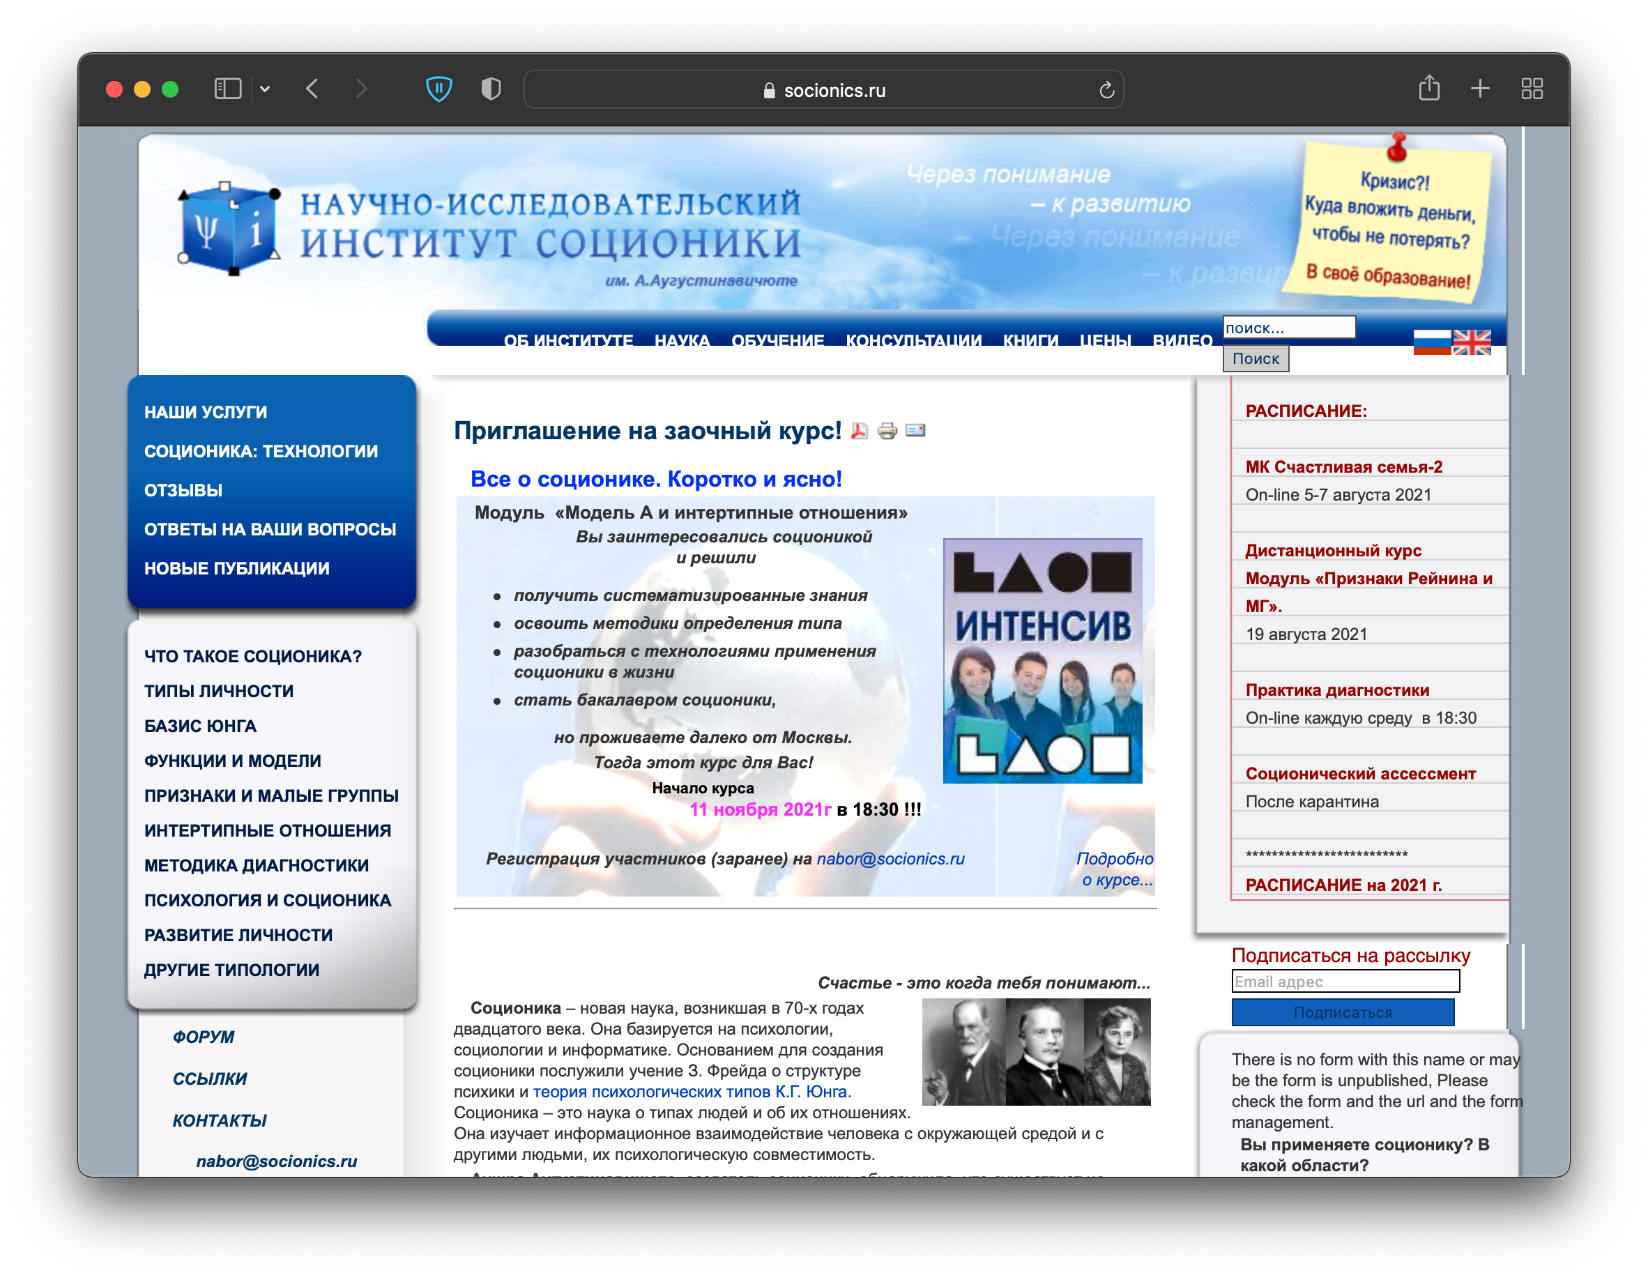Open МК Счастливая семья-2 schedule link
The width and height of the screenshot is (1648, 1280).
tap(1343, 466)
